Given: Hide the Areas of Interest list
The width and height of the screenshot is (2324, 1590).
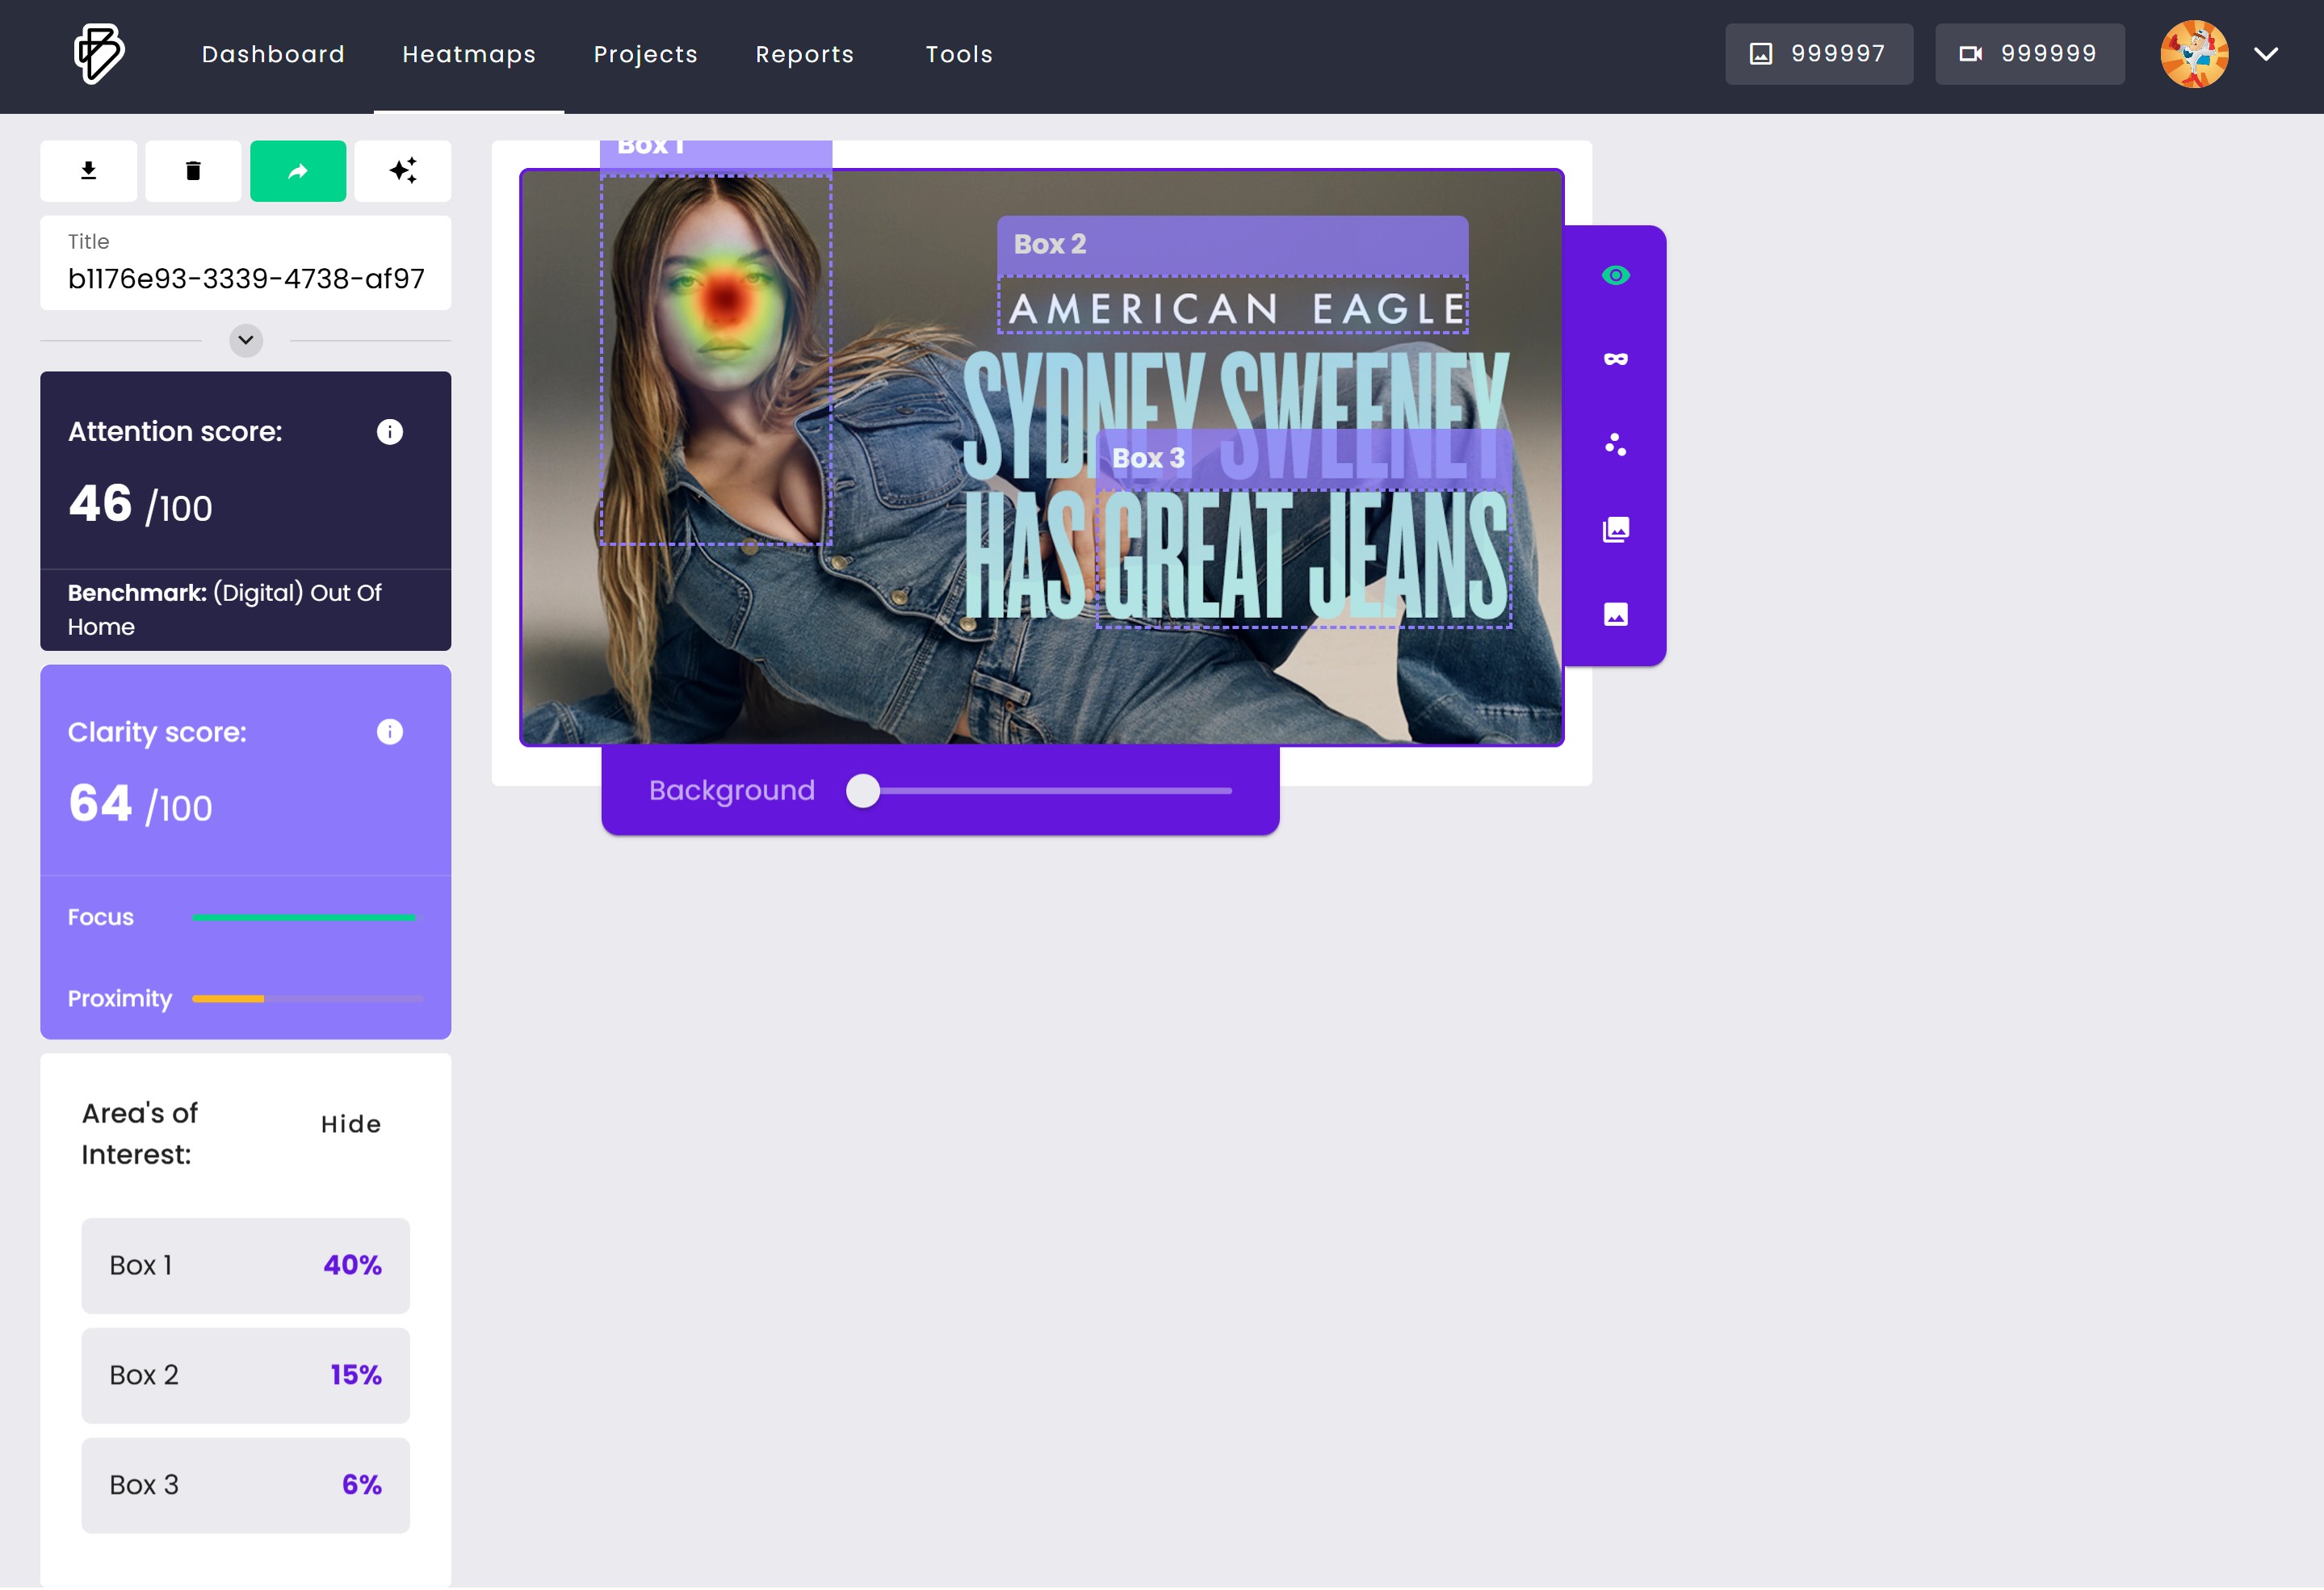Looking at the screenshot, I should pyautogui.click(x=351, y=1124).
